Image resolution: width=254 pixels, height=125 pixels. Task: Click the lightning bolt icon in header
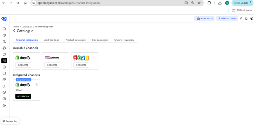pos(241,18)
